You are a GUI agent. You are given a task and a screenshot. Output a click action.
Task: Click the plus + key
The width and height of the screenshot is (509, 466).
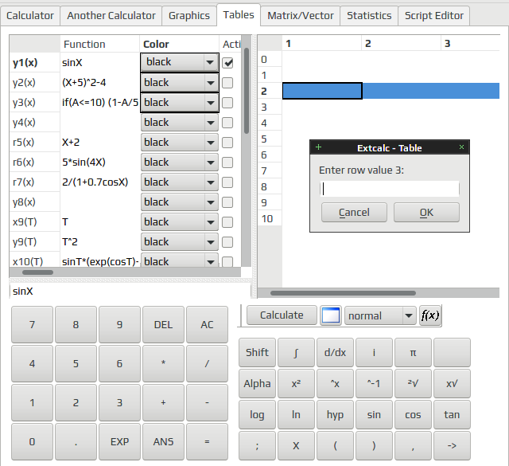point(163,402)
